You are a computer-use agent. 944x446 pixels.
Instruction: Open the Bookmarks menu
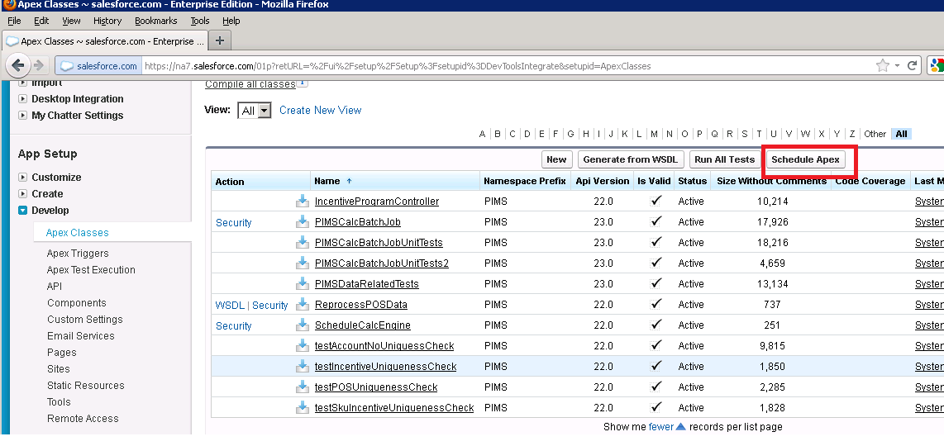(x=155, y=21)
